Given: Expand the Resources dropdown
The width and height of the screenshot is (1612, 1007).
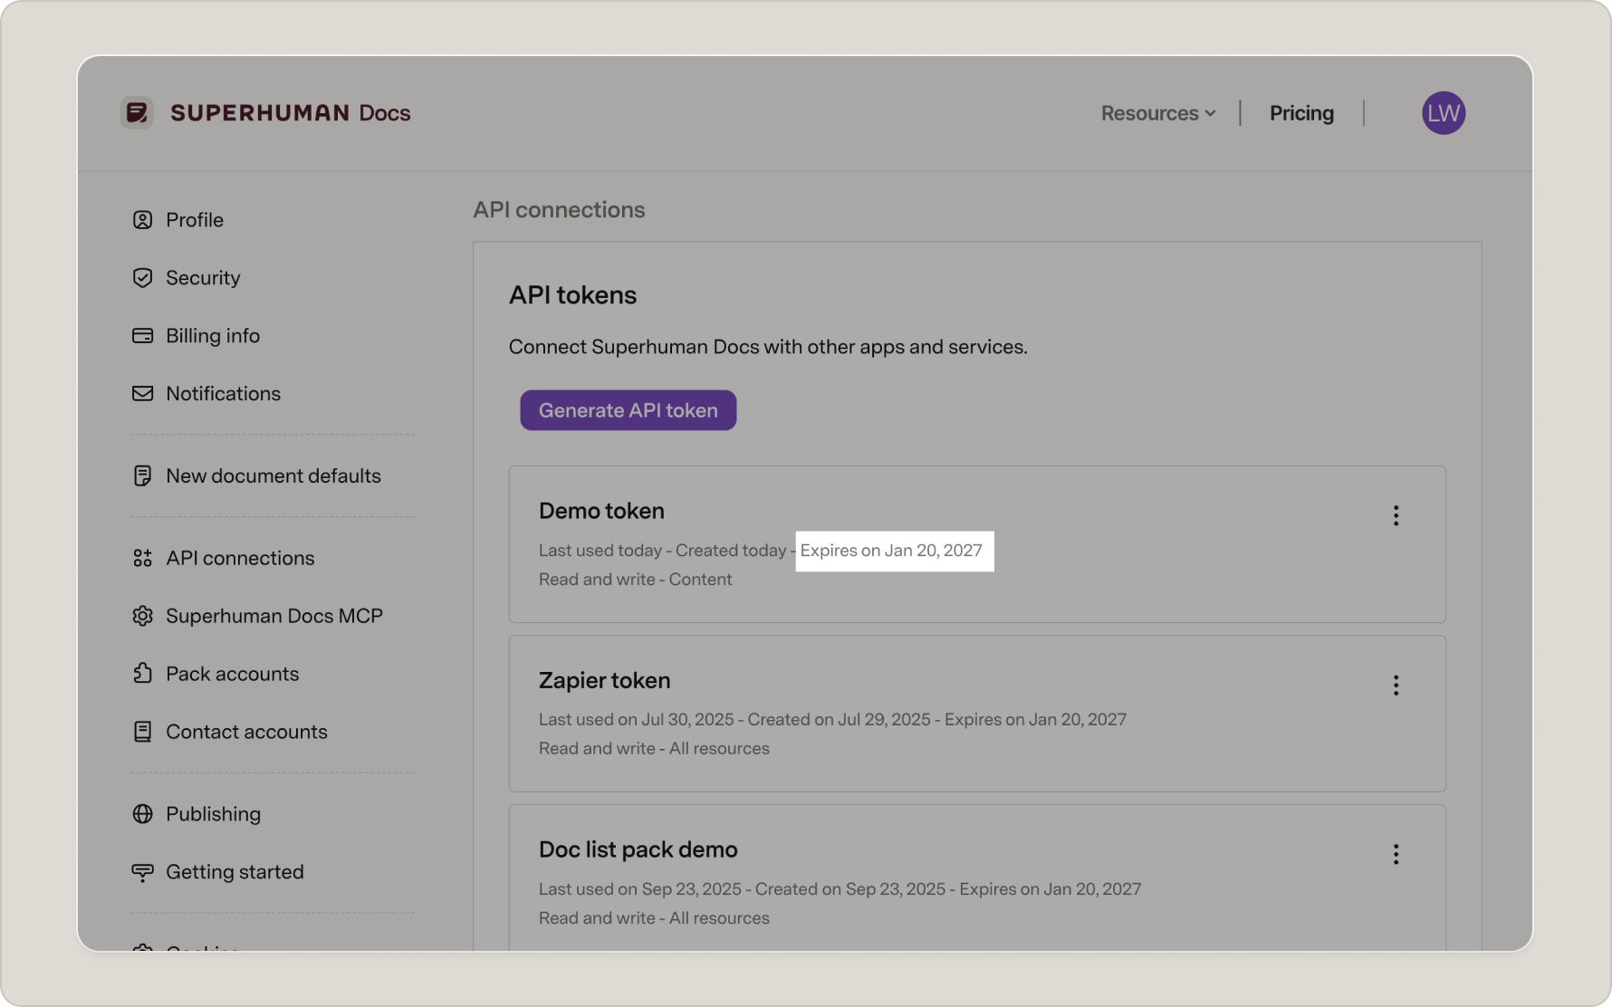Looking at the screenshot, I should (1158, 113).
